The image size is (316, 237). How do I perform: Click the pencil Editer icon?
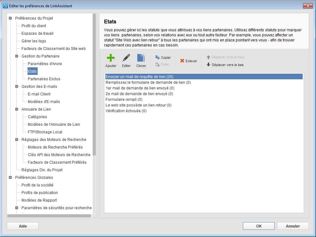pyautogui.click(x=126, y=58)
